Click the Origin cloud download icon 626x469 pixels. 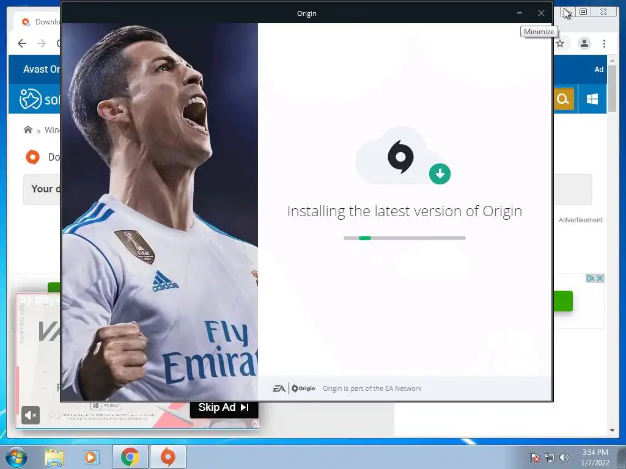point(403,156)
